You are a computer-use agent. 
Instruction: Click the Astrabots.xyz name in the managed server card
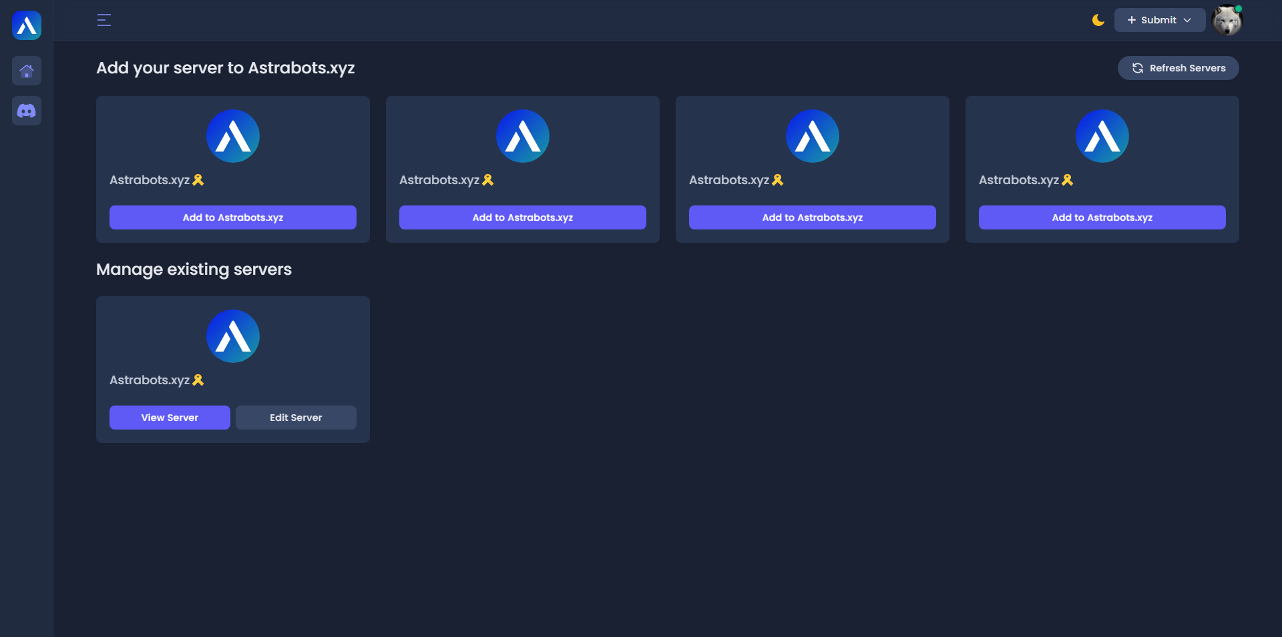coord(150,380)
